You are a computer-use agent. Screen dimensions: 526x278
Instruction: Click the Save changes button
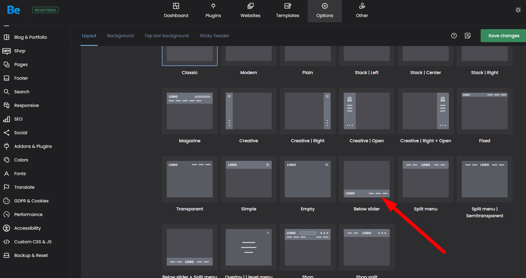coord(503,36)
